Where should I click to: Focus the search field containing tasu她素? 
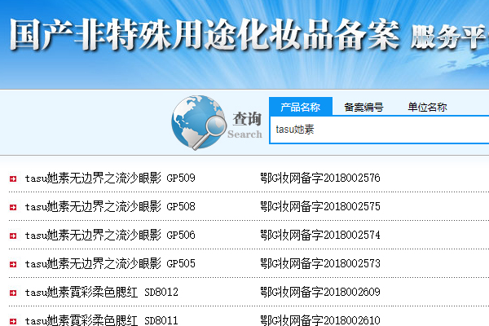pos(379,130)
